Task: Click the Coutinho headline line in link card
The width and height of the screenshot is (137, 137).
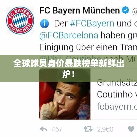Action: point(117,94)
